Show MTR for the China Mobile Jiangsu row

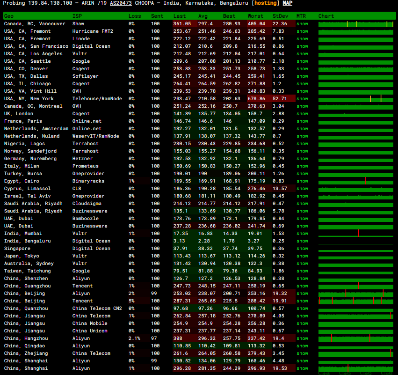(302, 324)
